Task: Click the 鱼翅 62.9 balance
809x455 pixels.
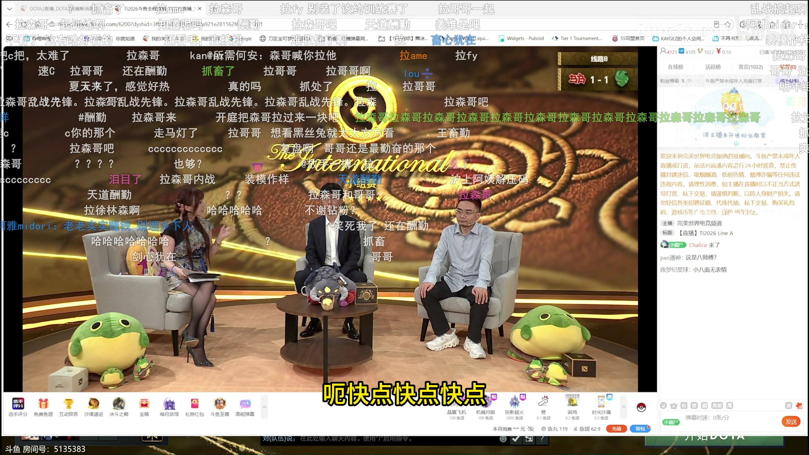Action: pos(587,429)
